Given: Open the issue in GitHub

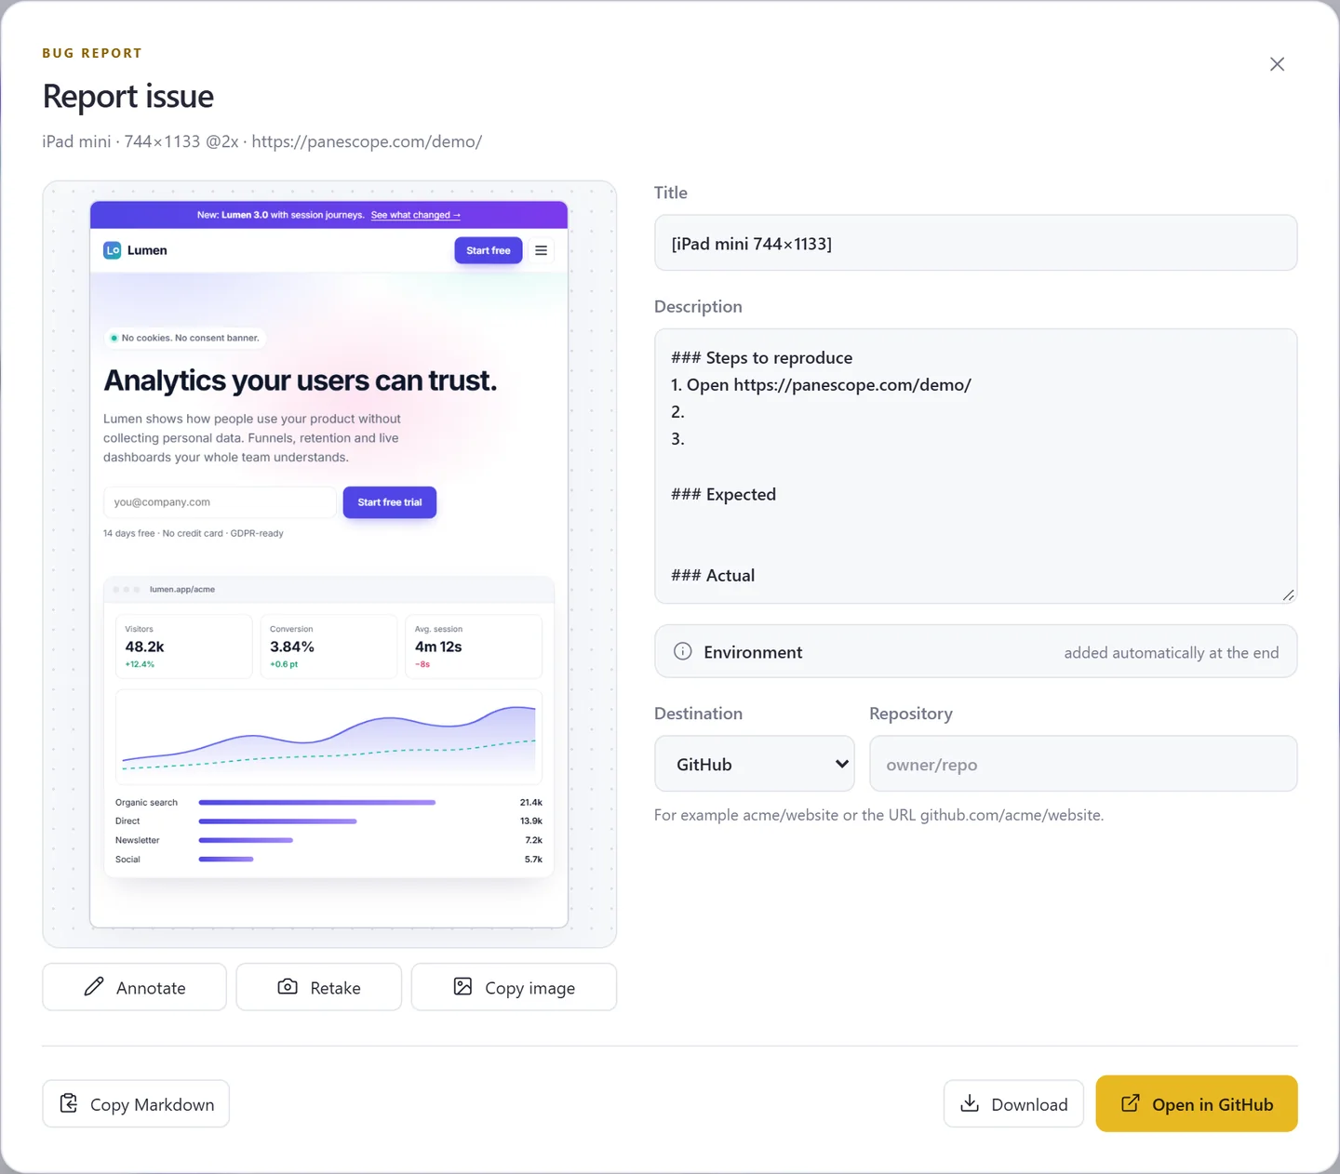Looking at the screenshot, I should click(1197, 1104).
